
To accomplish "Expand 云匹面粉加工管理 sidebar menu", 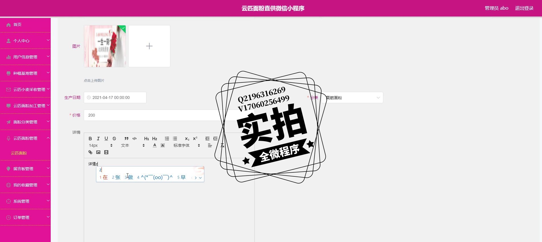I will coord(25,106).
